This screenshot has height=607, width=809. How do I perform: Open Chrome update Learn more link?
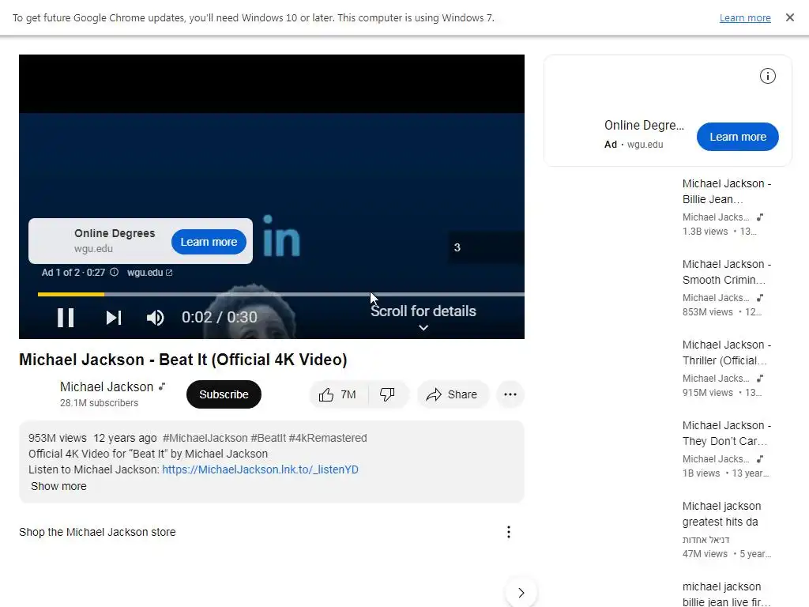pyautogui.click(x=745, y=17)
